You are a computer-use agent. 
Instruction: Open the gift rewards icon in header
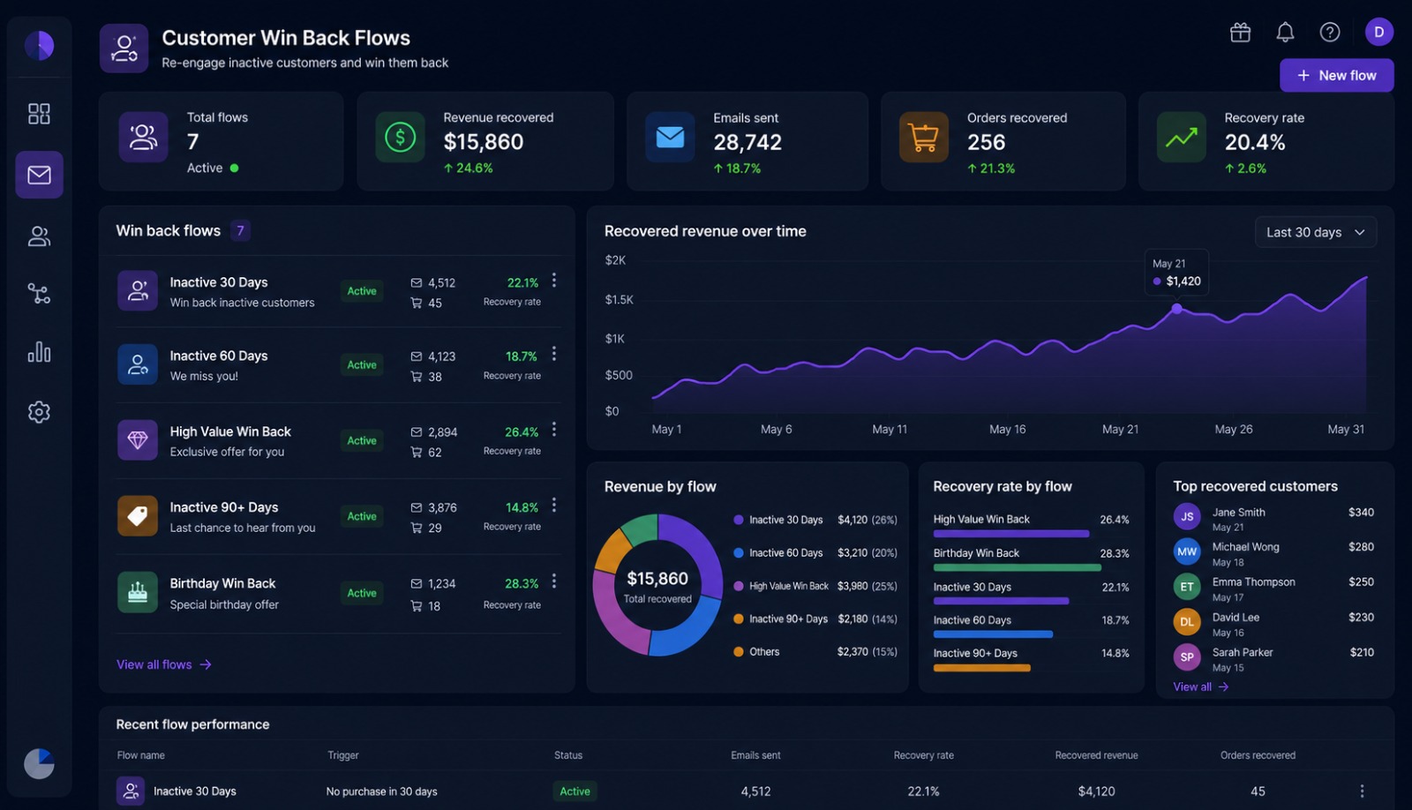pos(1240,33)
